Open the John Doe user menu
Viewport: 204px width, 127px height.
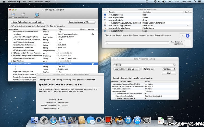click(x=186, y=2)
